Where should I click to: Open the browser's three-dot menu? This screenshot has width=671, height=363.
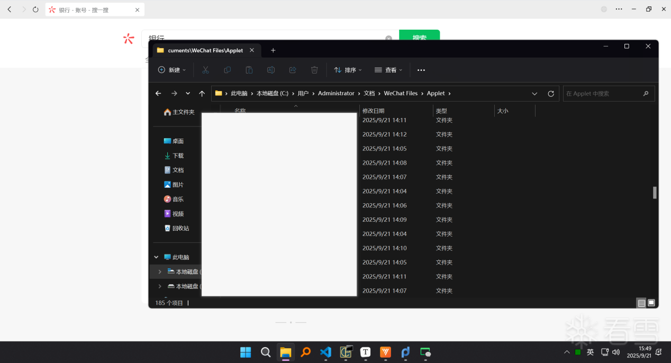[619, 10]
